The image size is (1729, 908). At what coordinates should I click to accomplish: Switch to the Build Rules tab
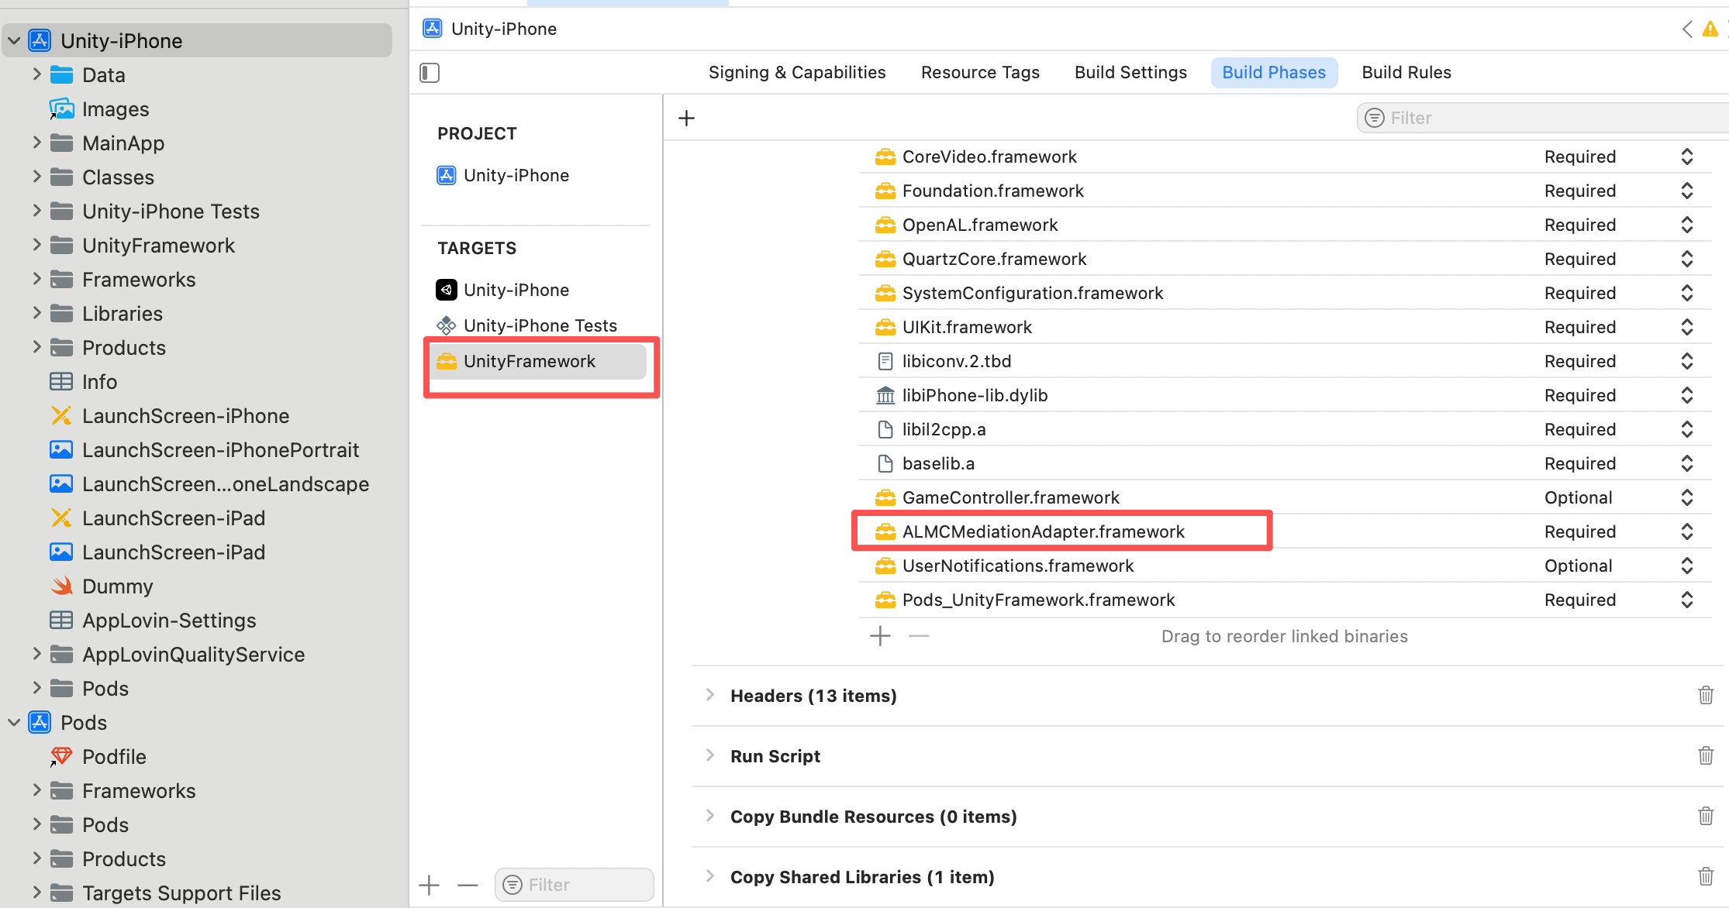point(1406,72)
